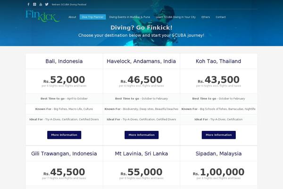Click 'Biodiversity, Deep sites, Beautiful beaches' row
Viewport: 283px width, 189px height.
141,109
